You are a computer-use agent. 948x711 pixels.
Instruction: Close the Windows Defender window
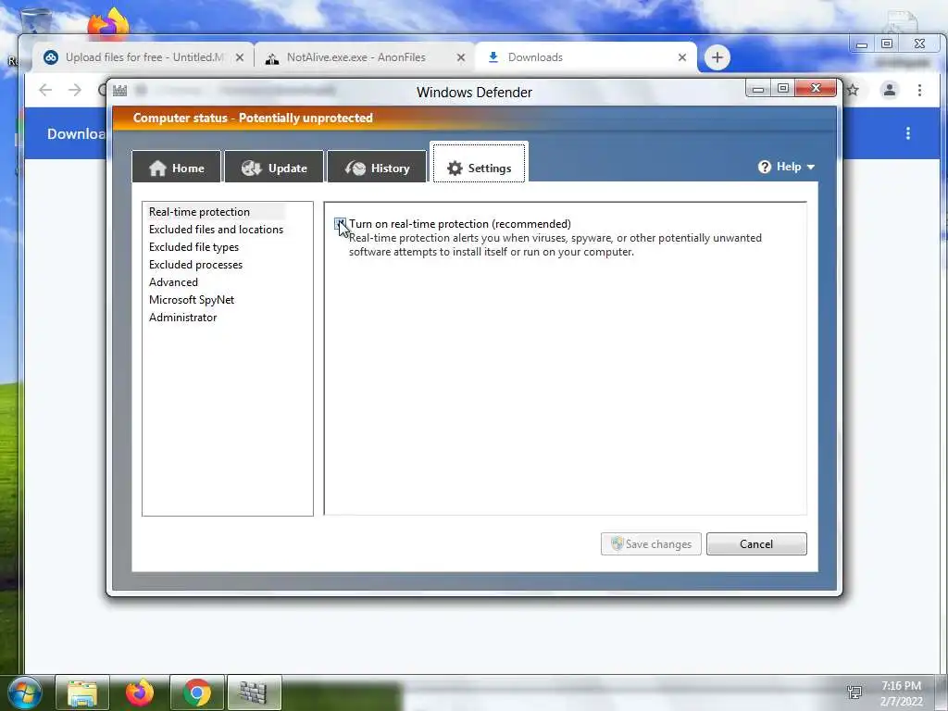click(x=816, y=88)
